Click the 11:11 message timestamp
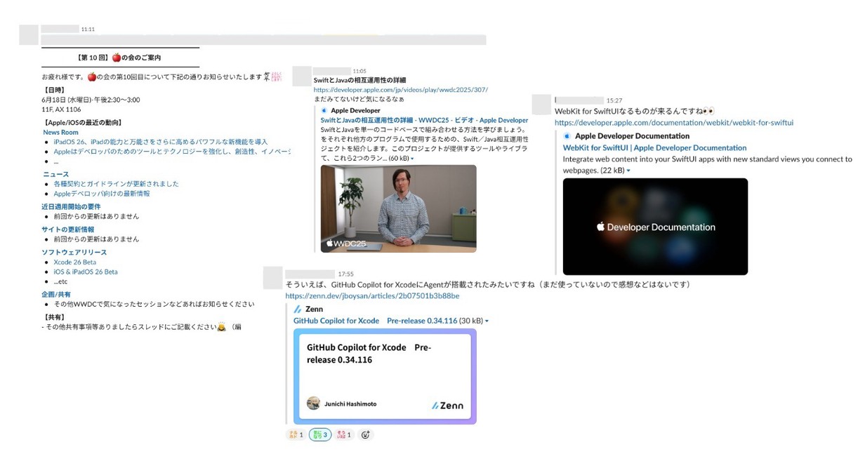865x466 pixels. (88, 29)
